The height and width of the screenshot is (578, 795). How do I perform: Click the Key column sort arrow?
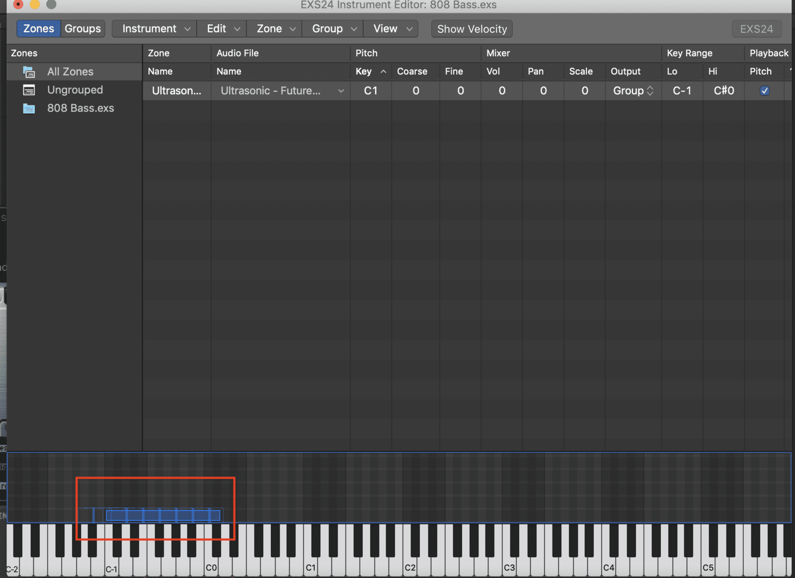pos(383,72)
